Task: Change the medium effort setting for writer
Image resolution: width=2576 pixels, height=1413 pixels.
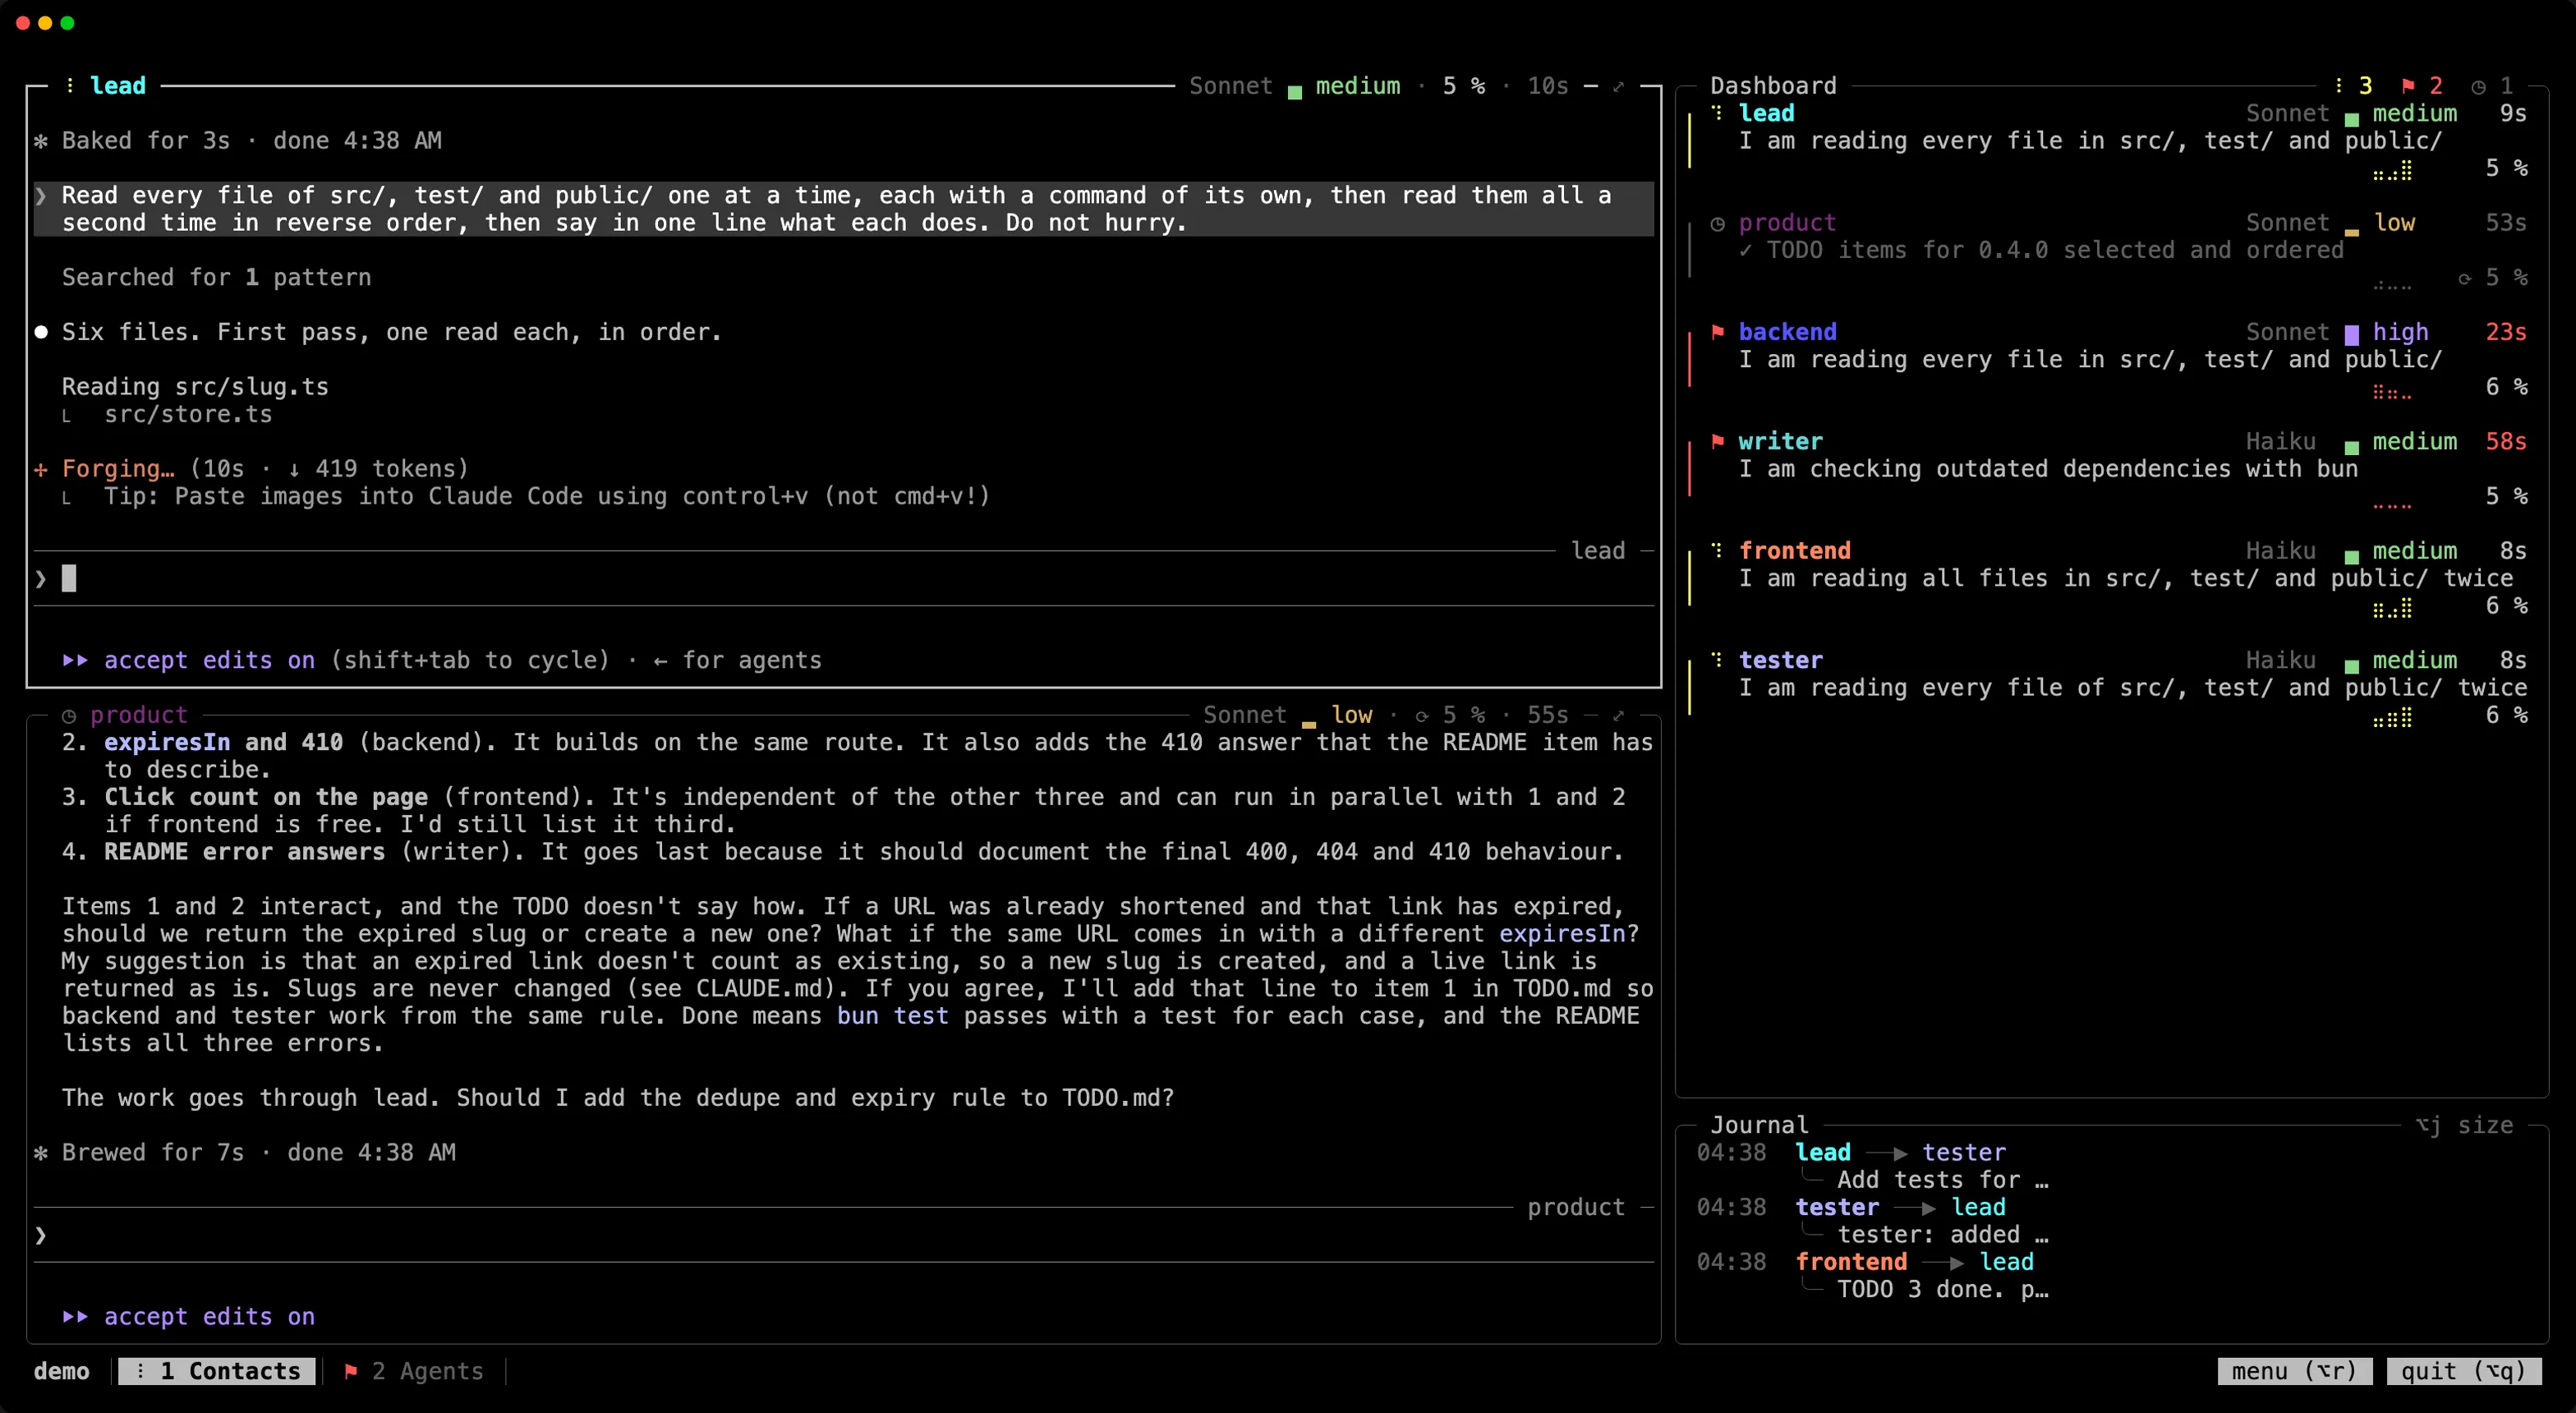Action: 2415,441
